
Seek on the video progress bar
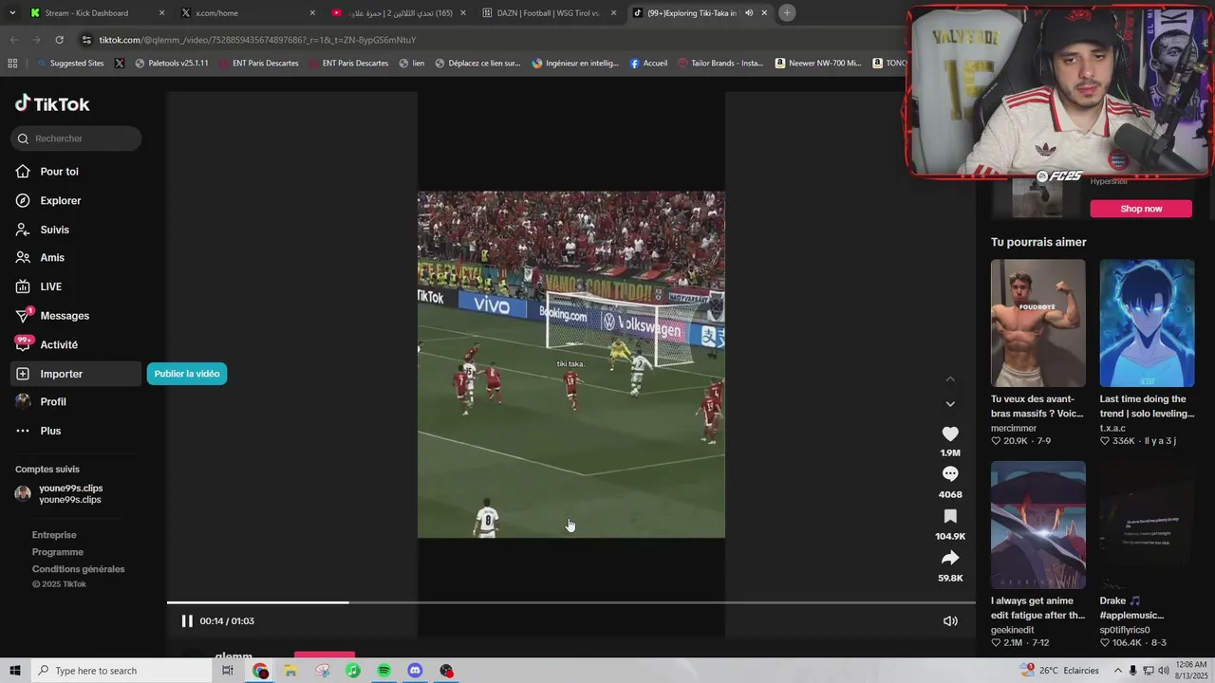(x=571, y=602)
